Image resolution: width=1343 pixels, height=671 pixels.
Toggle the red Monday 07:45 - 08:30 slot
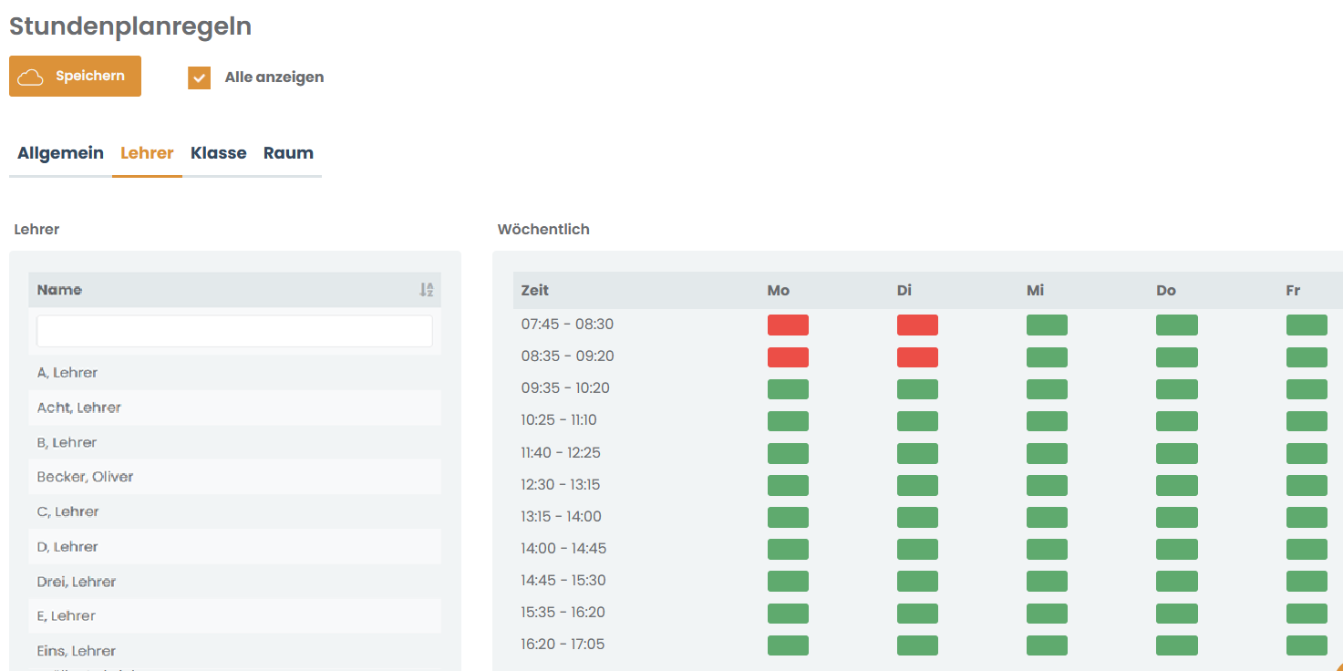point(788,325)
